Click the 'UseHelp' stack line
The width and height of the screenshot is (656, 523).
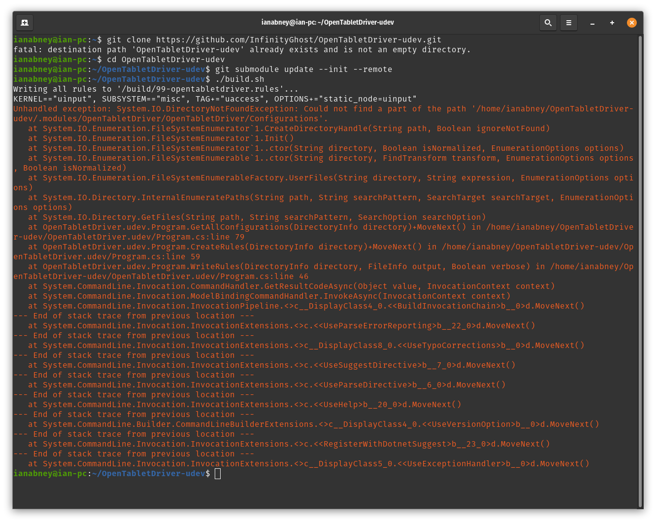point(245,404)
